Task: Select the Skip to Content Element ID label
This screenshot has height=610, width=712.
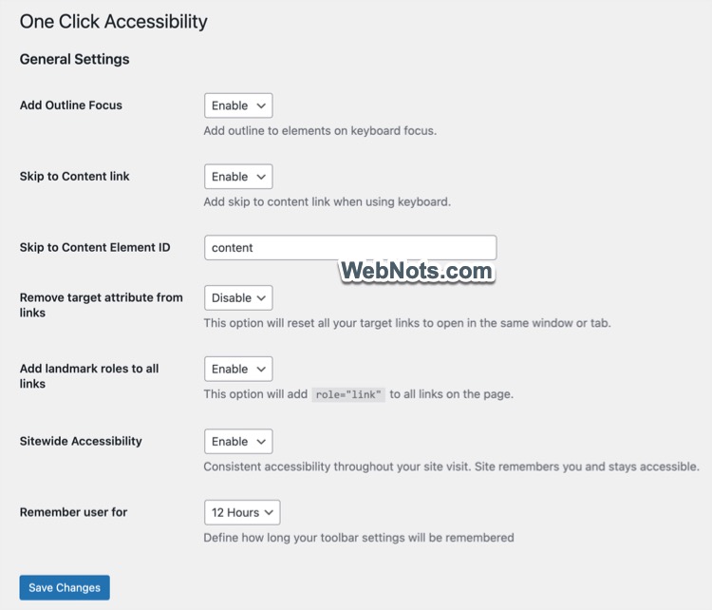Action: coord(95,248)
